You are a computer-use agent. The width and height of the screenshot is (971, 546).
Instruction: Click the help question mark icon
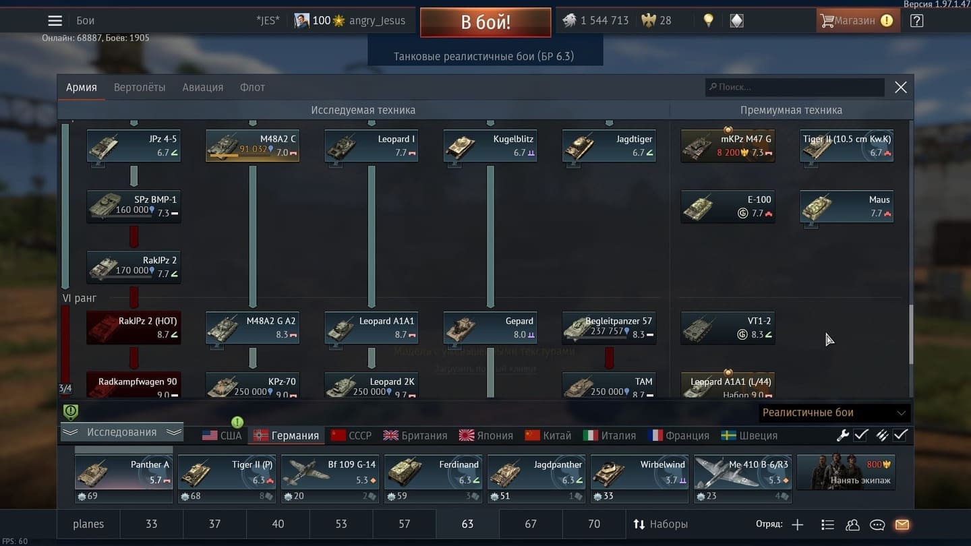(916, 21)
